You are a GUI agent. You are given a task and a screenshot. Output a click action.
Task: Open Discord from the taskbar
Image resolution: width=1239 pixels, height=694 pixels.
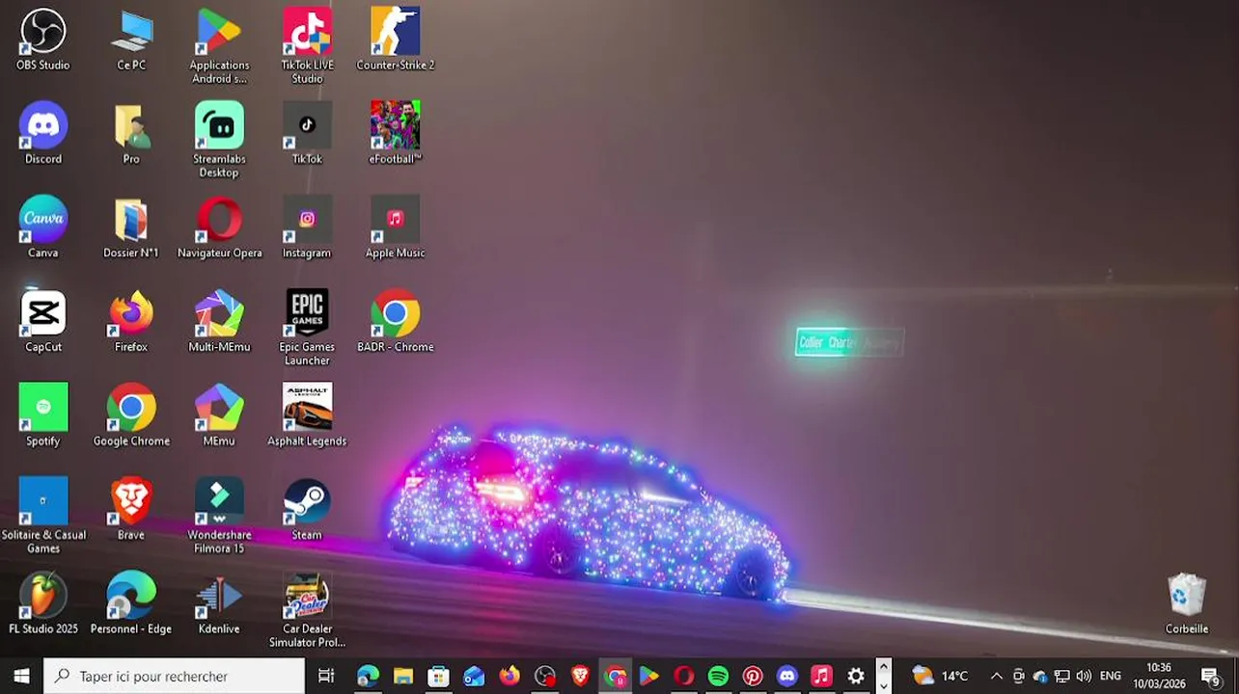[x=787, y=676]
